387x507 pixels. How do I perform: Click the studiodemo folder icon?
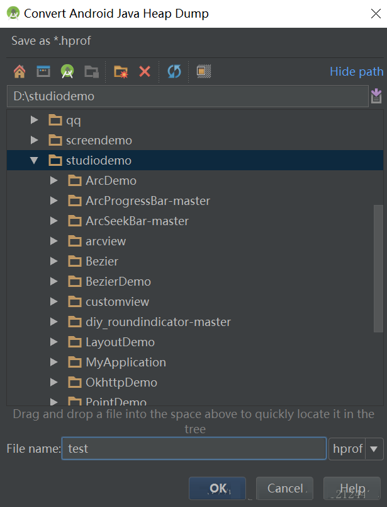tap(55, 160)
